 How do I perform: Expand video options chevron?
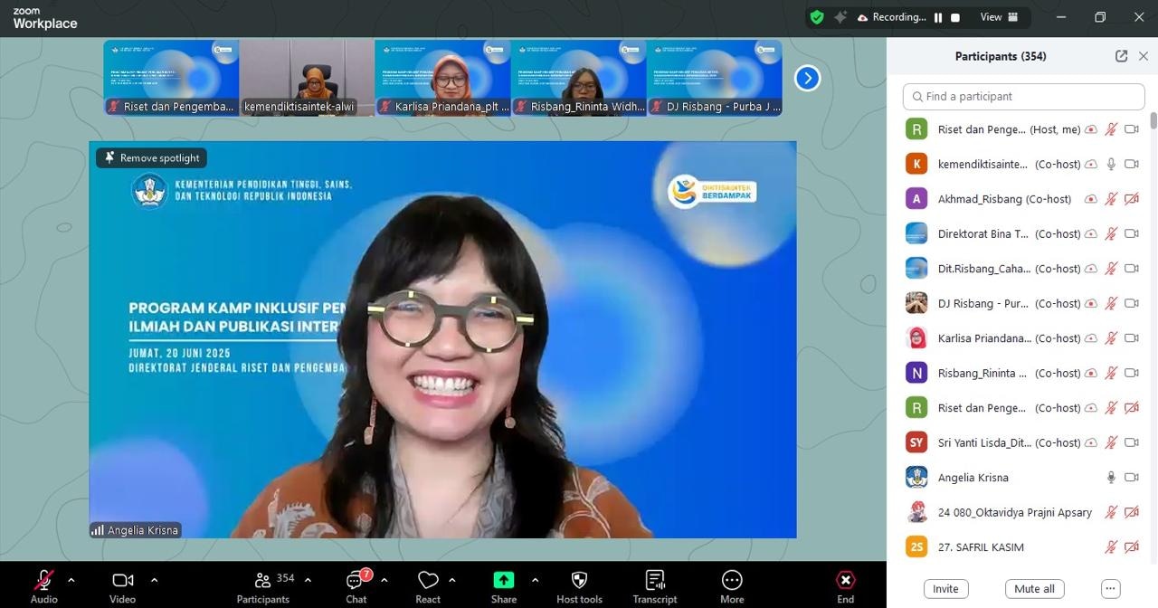coord(154,580)
